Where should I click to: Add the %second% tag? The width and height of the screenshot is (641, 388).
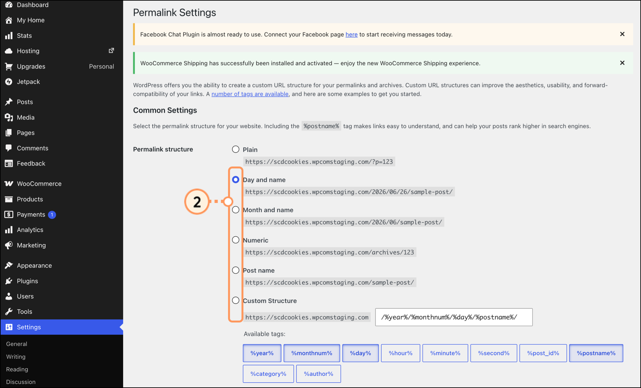(494, 353)
